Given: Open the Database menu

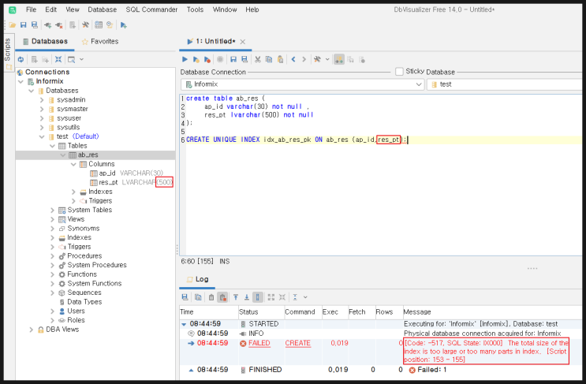Looking at the screenshot, I should point(102,9).
